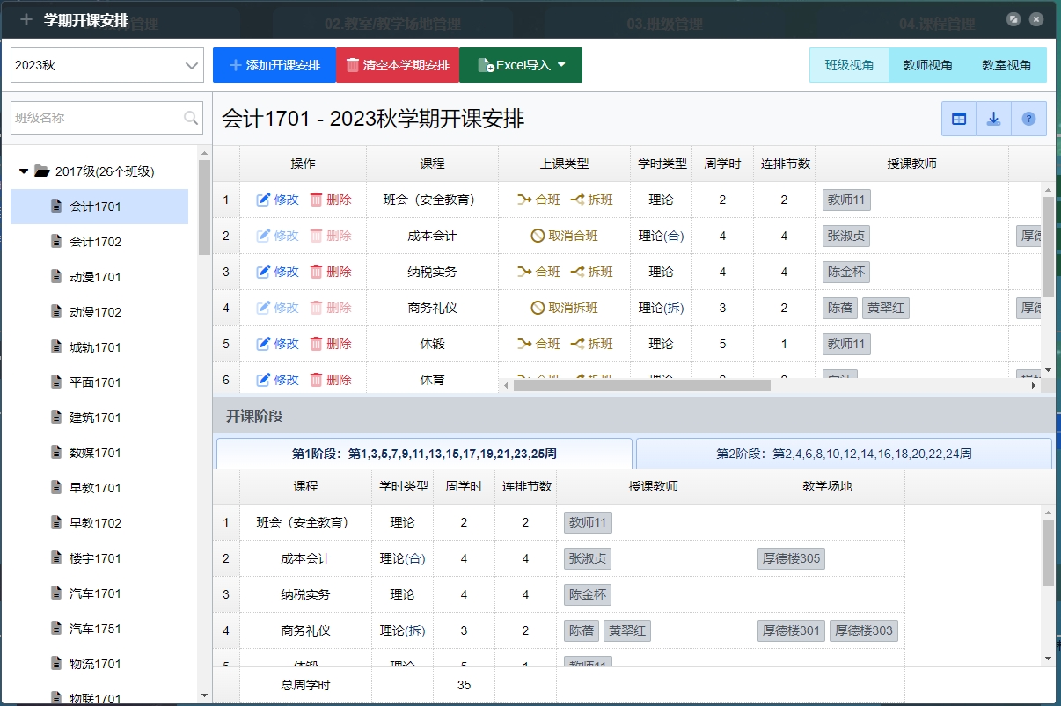Click 添加开课安排 button
This screenshot has height=706, width=1061.
274,65
